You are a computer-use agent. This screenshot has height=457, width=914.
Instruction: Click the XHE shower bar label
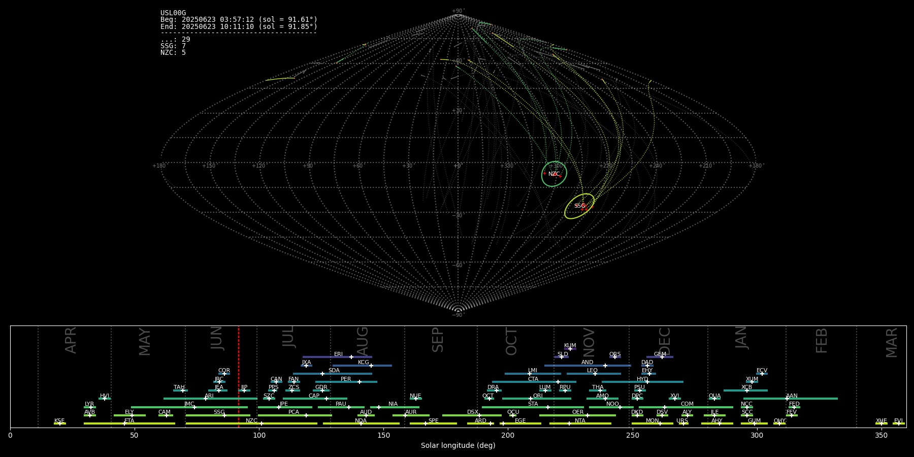[x=882, y=421]
